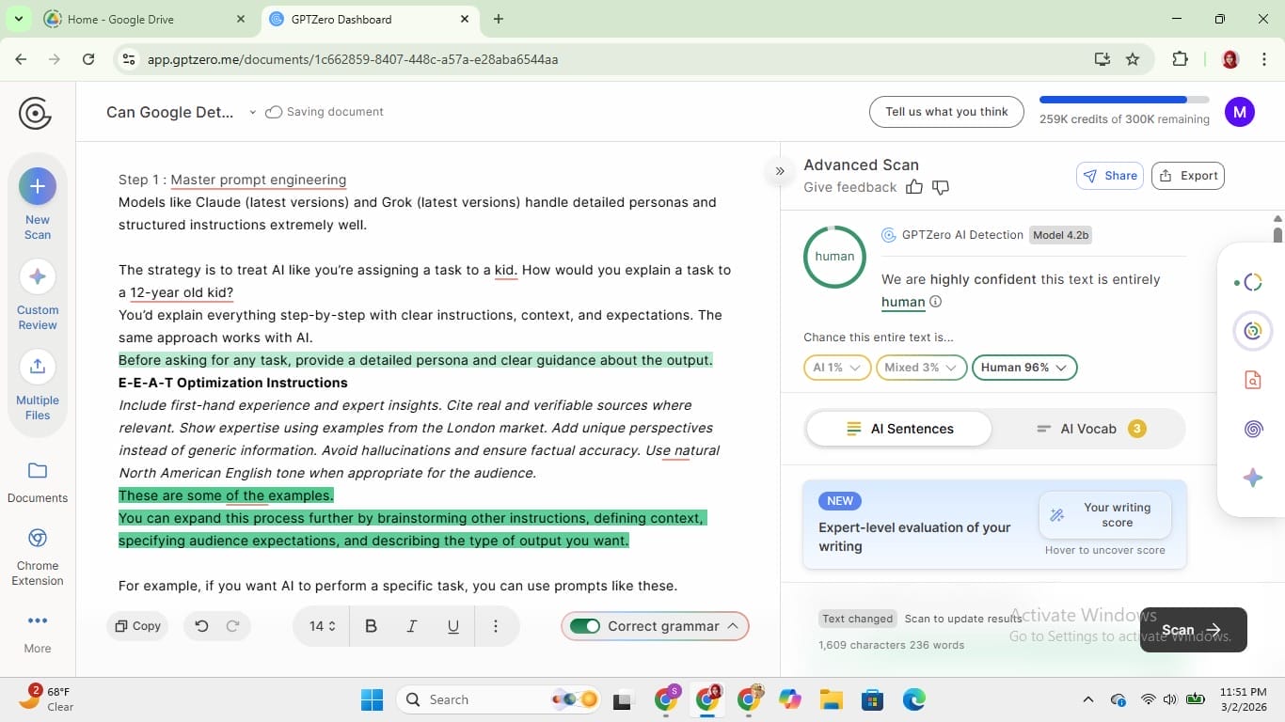Copy the document text with the Copy icon
The image size is (1285, 722).
click(136, 625)
